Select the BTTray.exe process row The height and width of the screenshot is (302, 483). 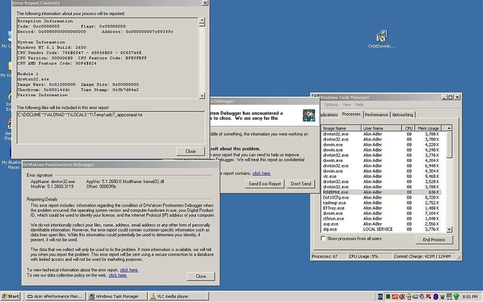point(382,208)
